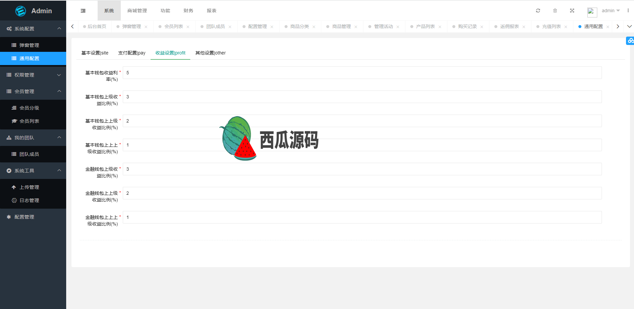
Task: Click the 基本钱包上级收益比例 input field
Action: tap(362, 97)
